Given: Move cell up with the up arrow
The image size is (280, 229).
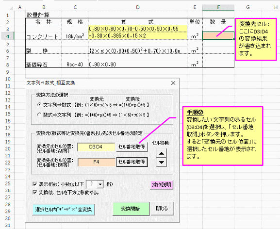Looking at the screenshot, I should [162, 153].
